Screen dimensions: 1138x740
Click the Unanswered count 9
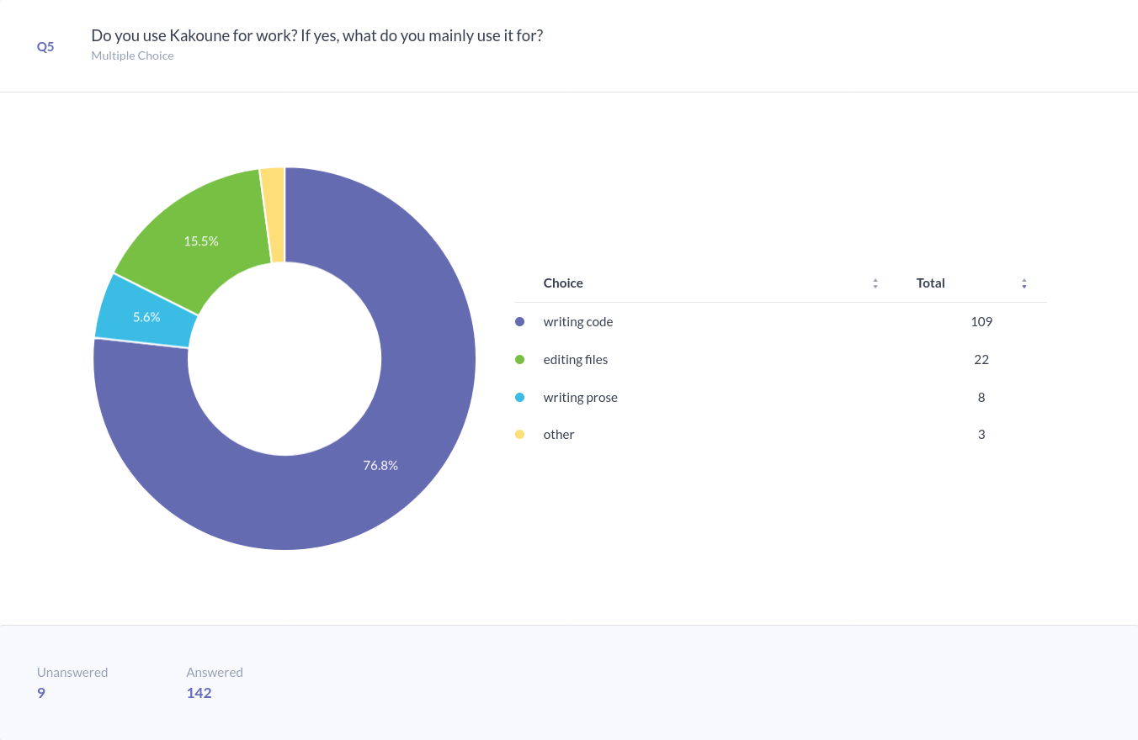41,693
